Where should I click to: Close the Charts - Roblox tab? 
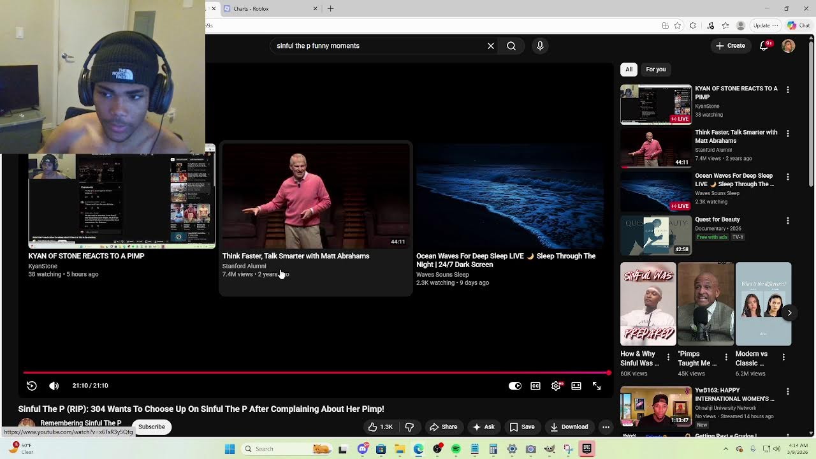tap(315, 9)
